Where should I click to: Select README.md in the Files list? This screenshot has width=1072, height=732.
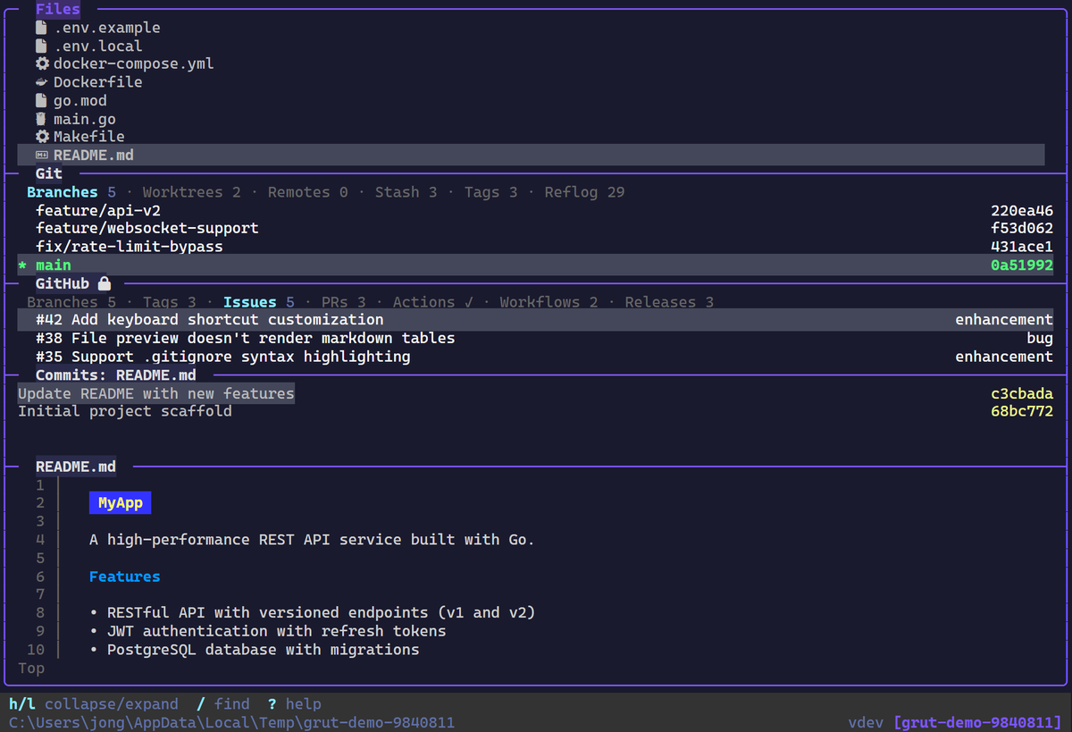click(531, 156)
